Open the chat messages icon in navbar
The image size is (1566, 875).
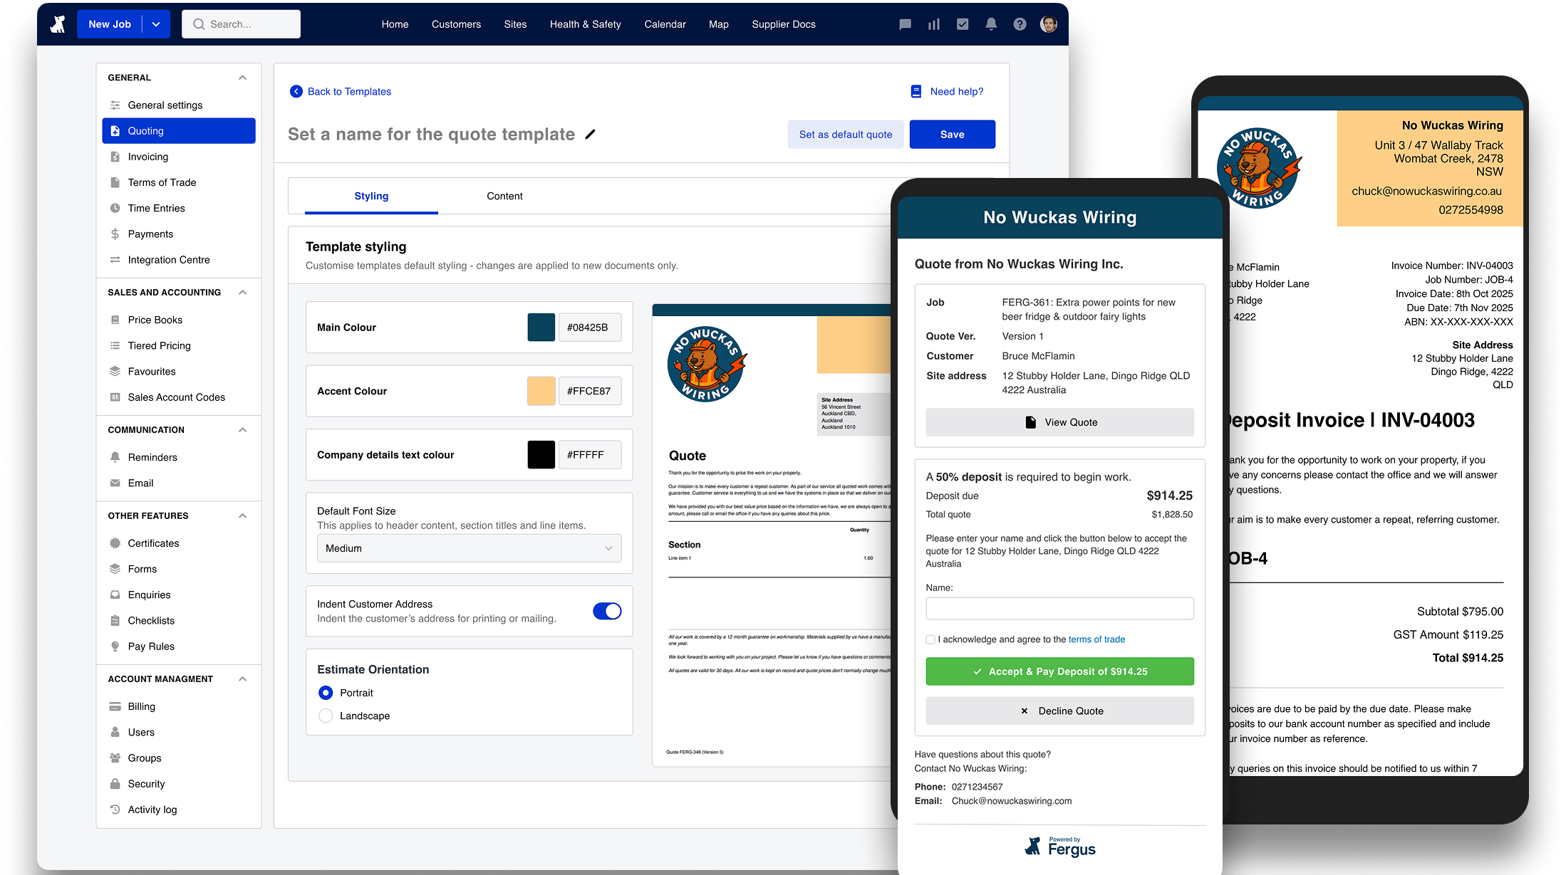tap(905, 24)
